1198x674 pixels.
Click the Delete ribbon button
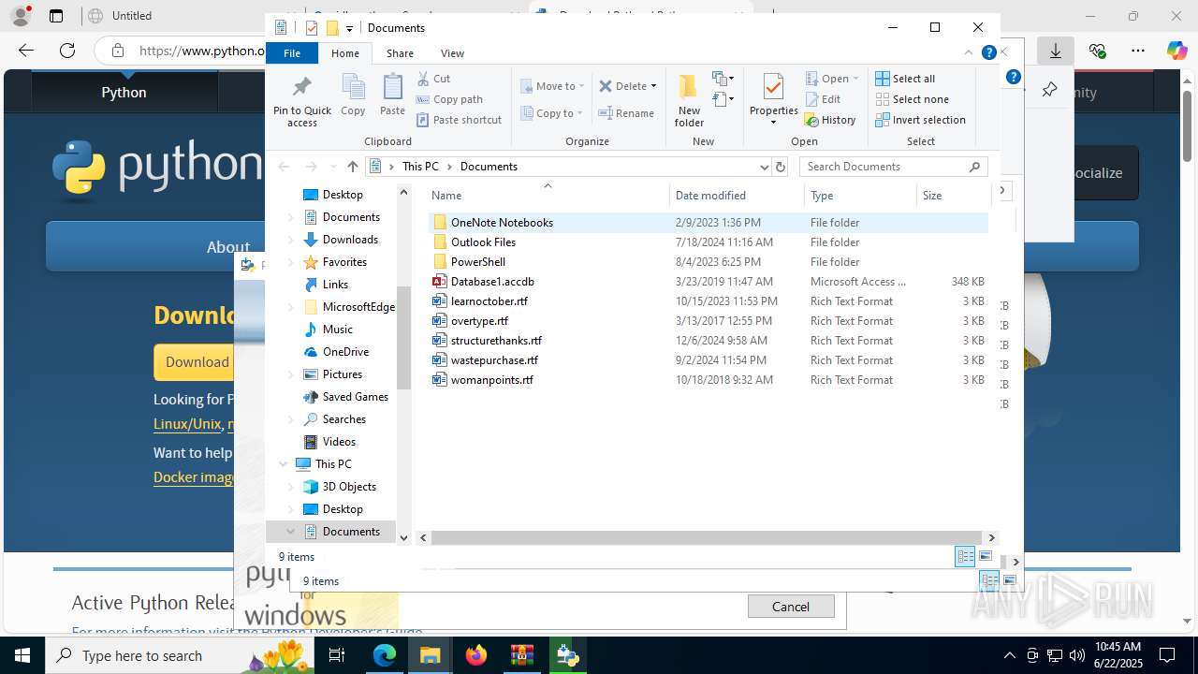[x=627, y=86]
